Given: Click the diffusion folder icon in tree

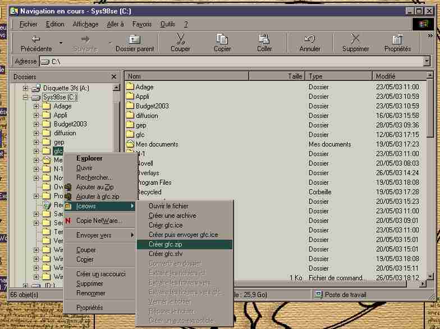Looking at the screenshot, I should pyautogui.click(x=46, y=132).
